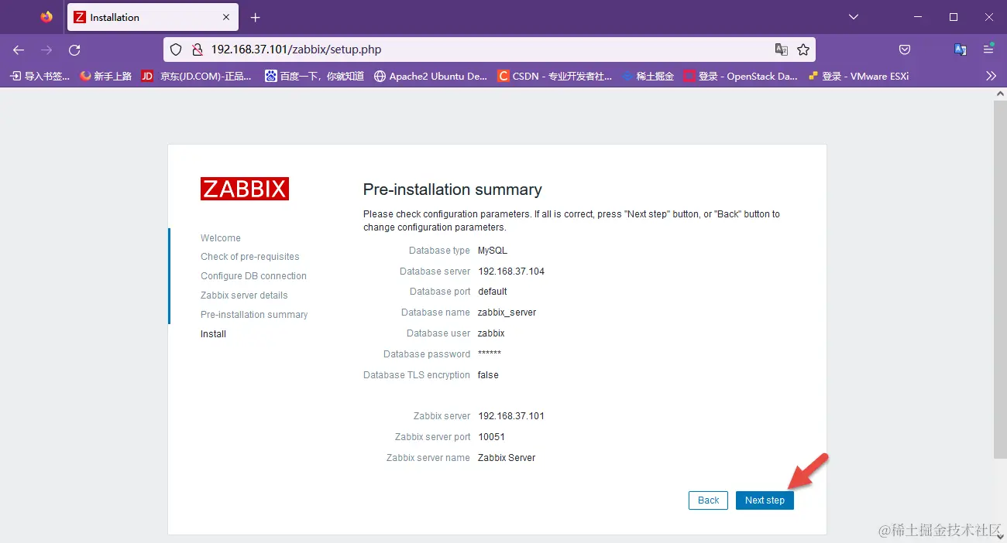This screenshot has height=543, width=1007.
Task: Select Pre-installation summary sidebar step
Action: 254,315
